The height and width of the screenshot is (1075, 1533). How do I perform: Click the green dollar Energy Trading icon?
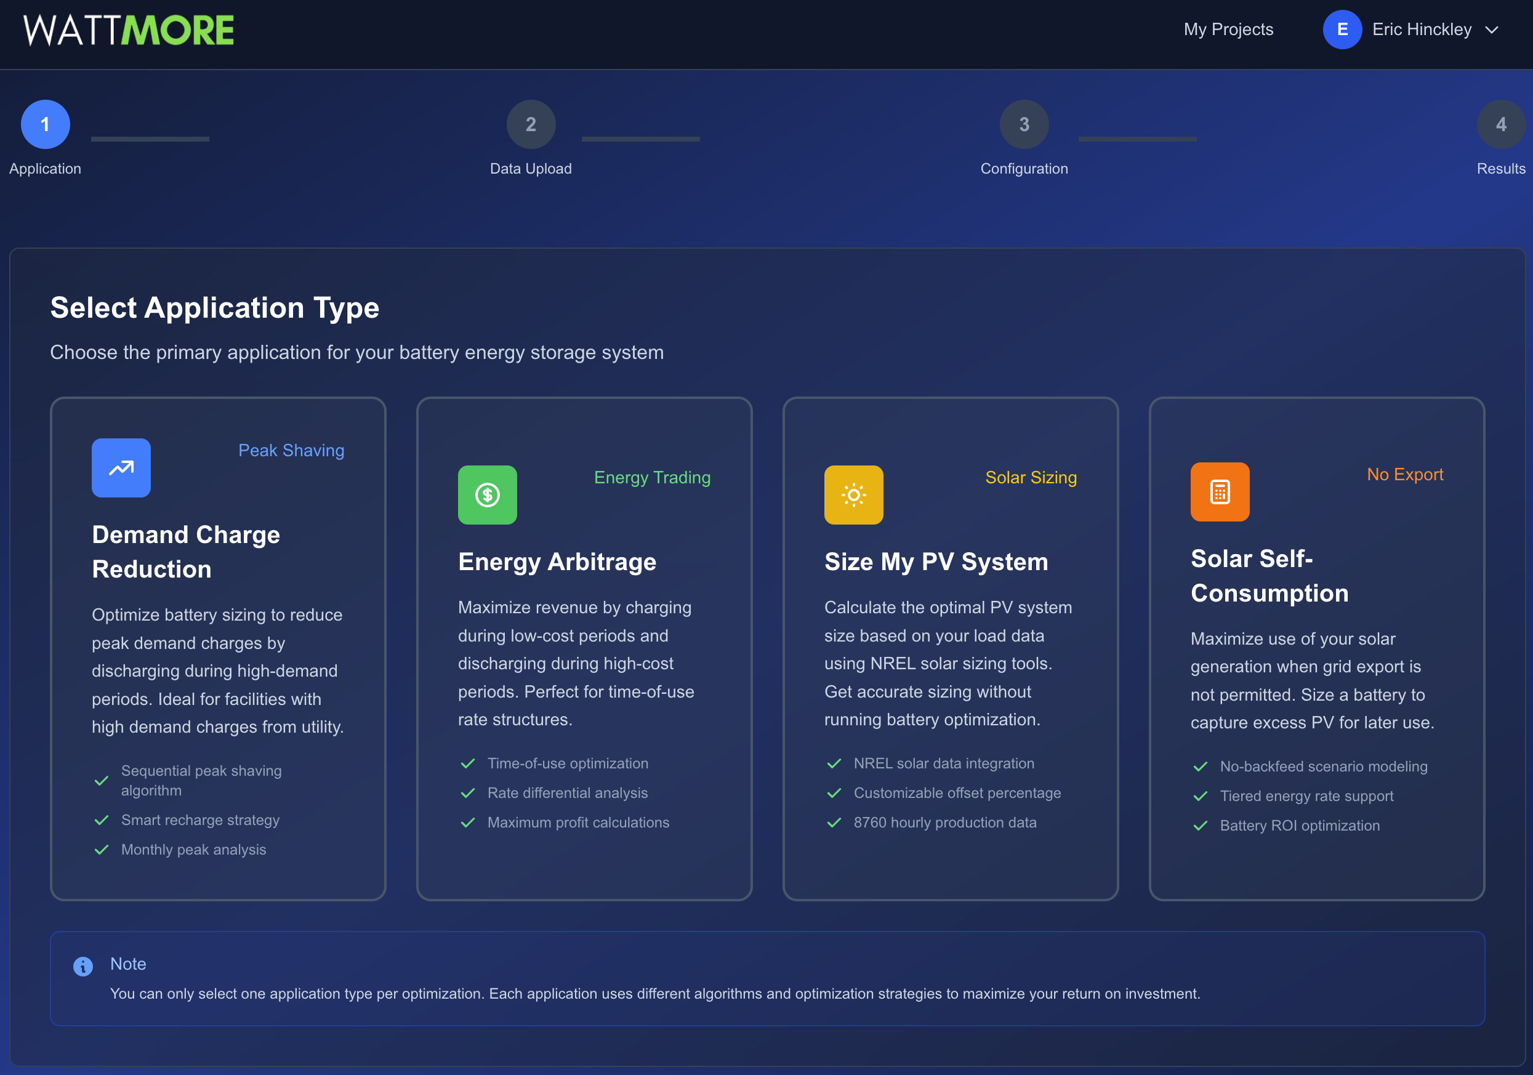[487, 495]
